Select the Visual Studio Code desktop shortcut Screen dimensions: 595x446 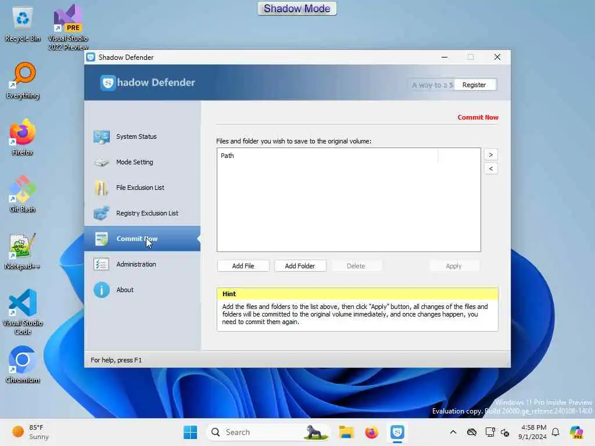coord(23,312)
